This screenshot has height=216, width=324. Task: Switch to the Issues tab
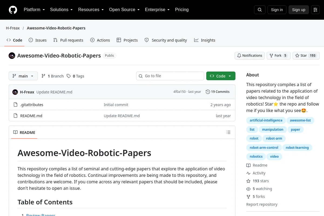coord(38,40)
